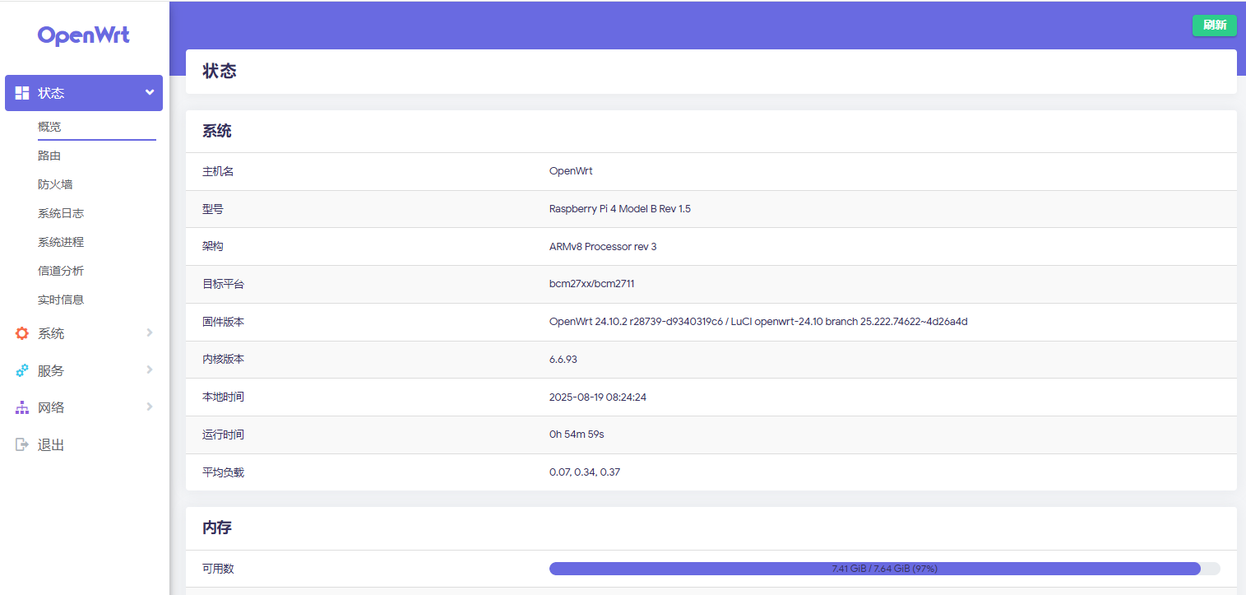This screenshot has height=595, width=1246.
Task: Click bcm27xx/bcm2711 target platform value
Action: pyautogui.click(x=591, y=284)
